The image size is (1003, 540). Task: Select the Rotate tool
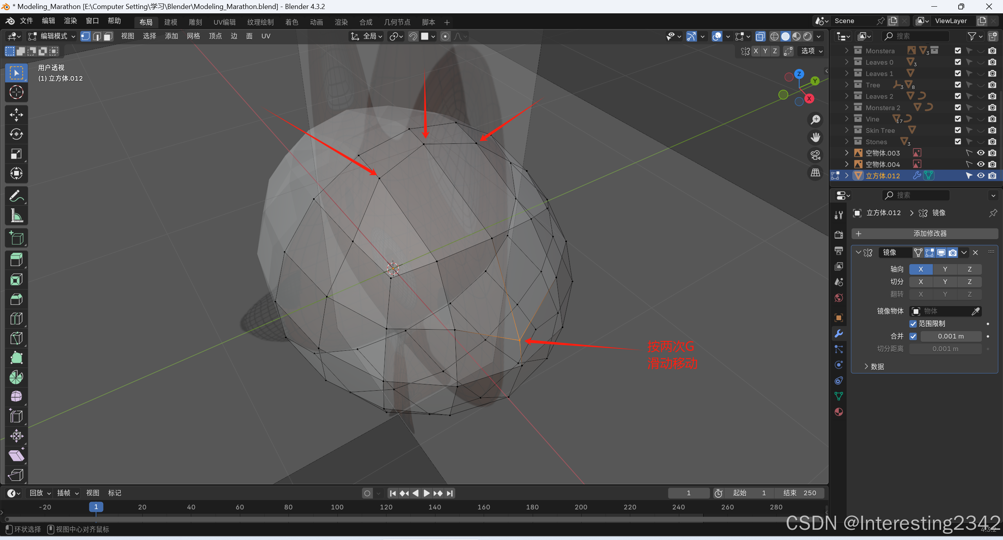tap(16, 134)
